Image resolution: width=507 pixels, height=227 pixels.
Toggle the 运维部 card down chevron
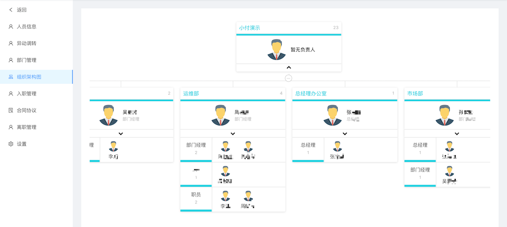(233, 134)
